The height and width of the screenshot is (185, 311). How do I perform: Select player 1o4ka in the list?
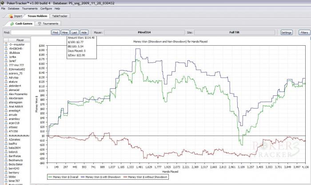pos(12,57)
